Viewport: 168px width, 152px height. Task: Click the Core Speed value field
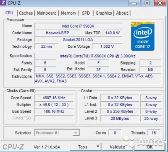pos(54,98)
